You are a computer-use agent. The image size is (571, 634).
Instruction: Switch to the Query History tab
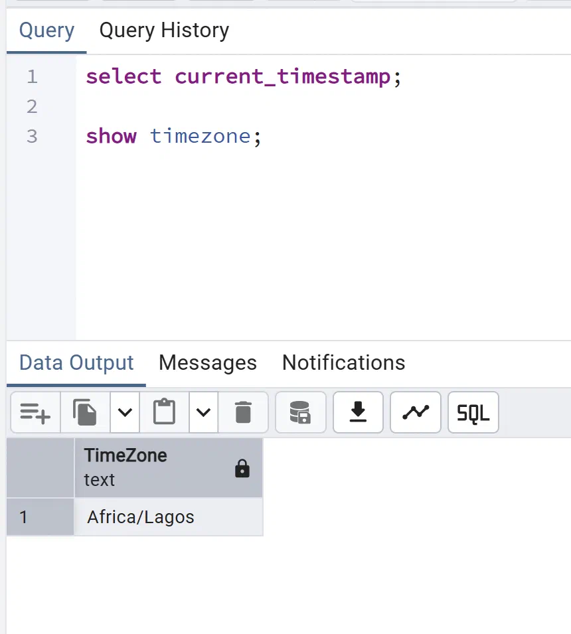click(x=164, y=31)
